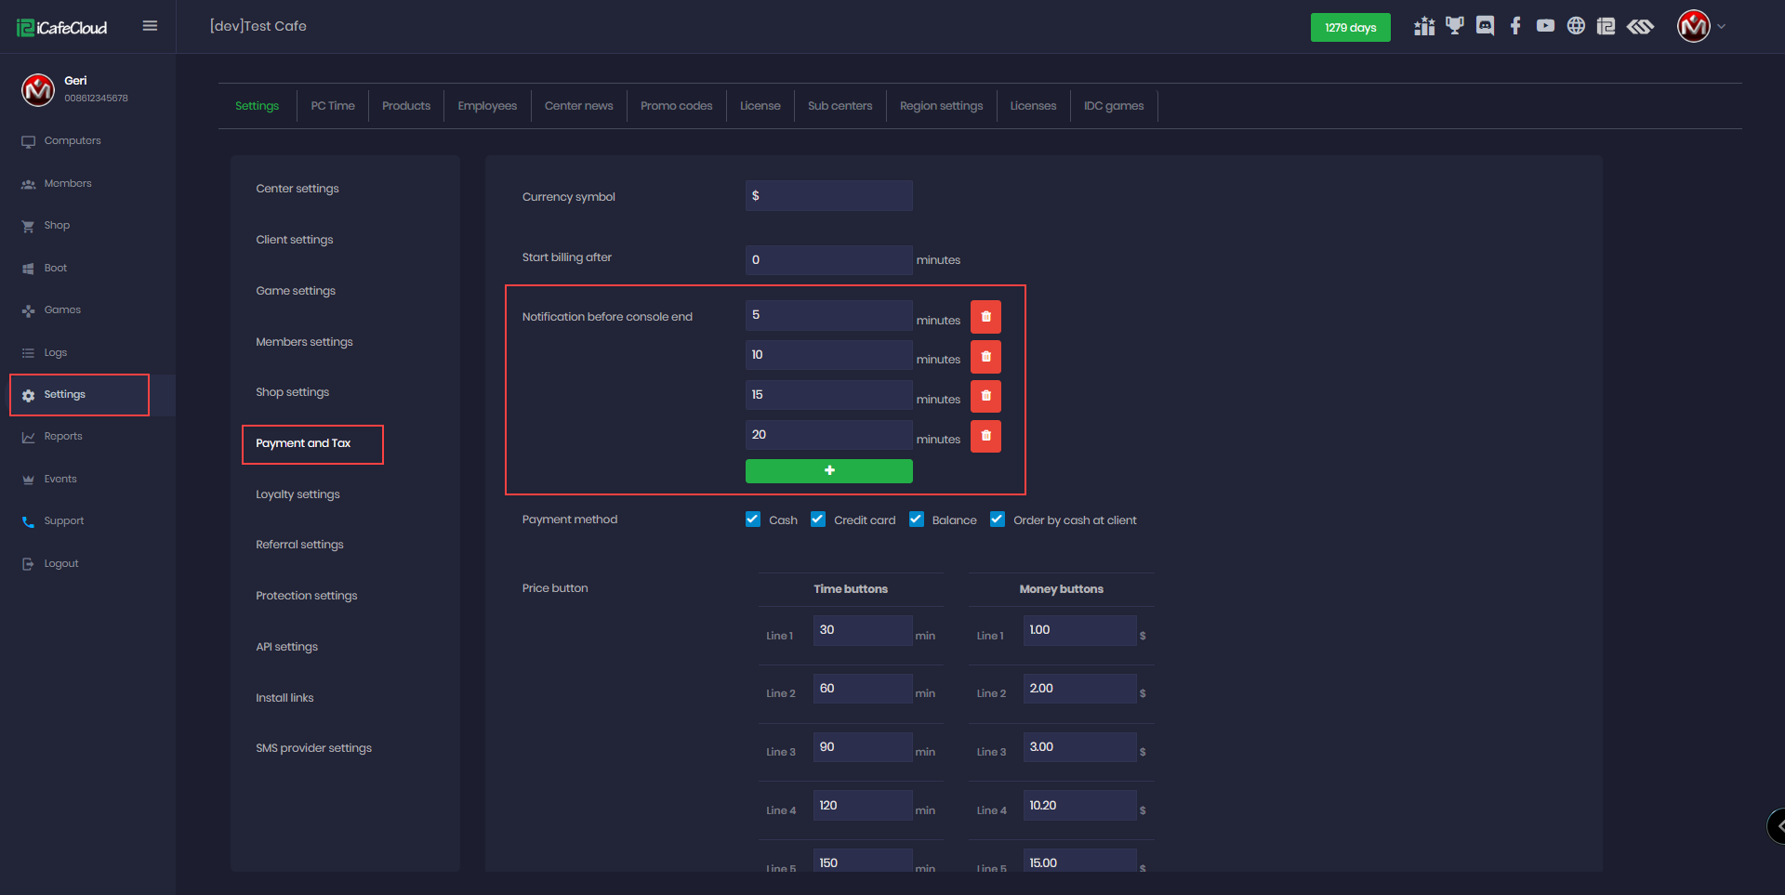Click the Start billing after input field
The image size is (1785, 895).
(x=827, y=259)
